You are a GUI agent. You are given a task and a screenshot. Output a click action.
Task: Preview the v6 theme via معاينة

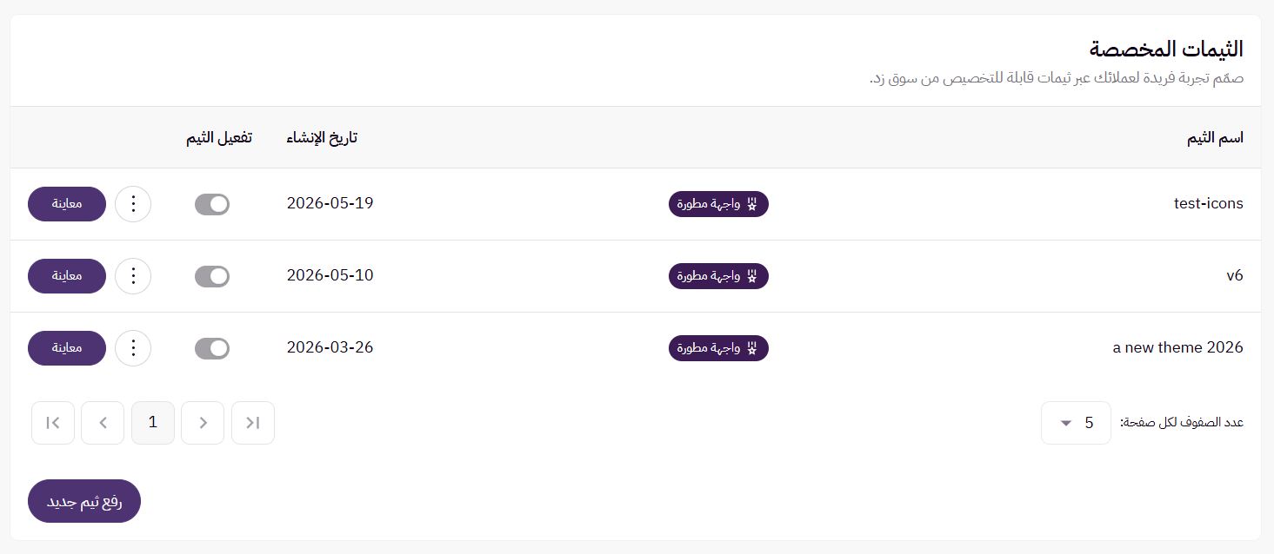[x=67, y=276]
